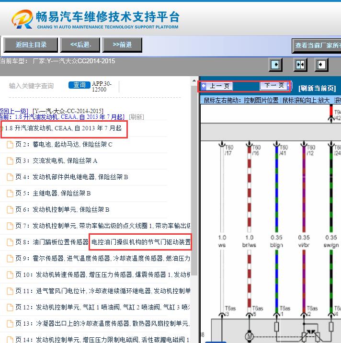Click the expand-right-panel arrow icon

click(321, 65)
